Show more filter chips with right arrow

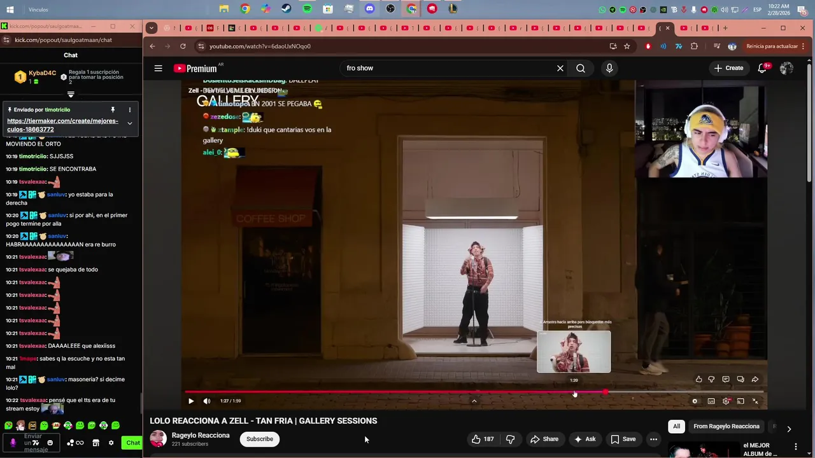pos(789,429)
